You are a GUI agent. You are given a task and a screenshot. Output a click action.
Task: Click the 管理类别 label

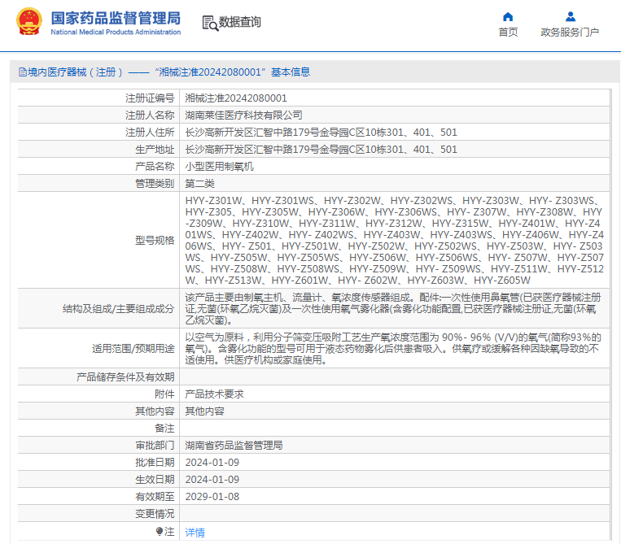point(155,184)
